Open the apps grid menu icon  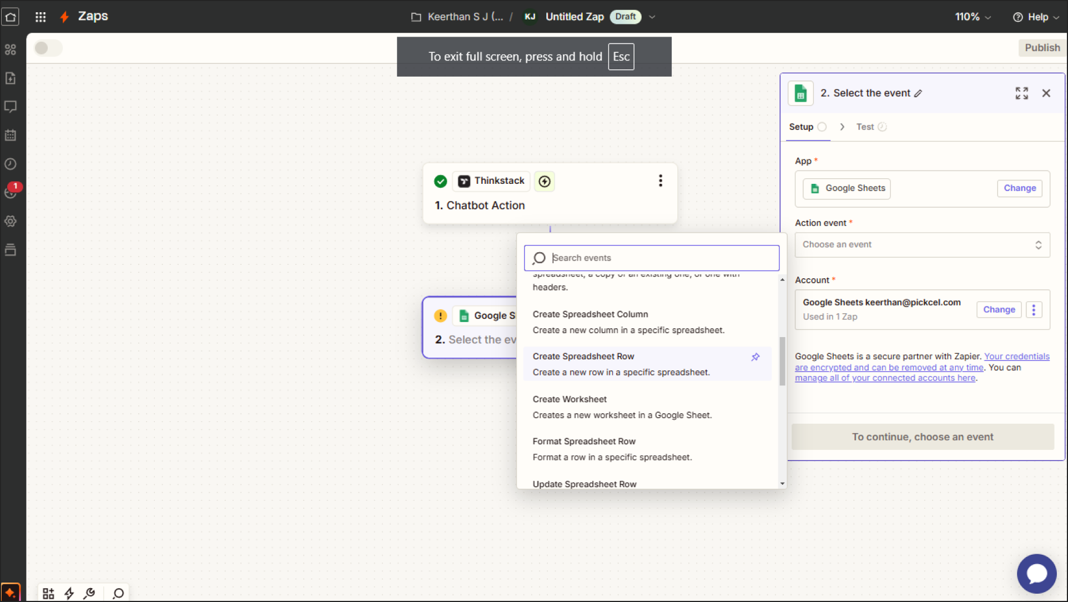pos(41,17)
